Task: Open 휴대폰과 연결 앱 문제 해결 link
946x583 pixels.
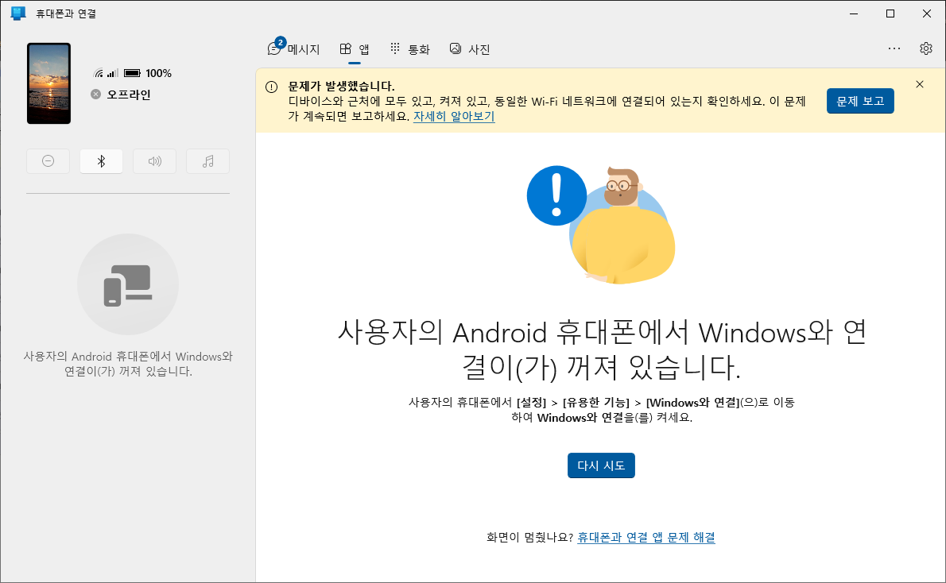Action: point(646,537)
